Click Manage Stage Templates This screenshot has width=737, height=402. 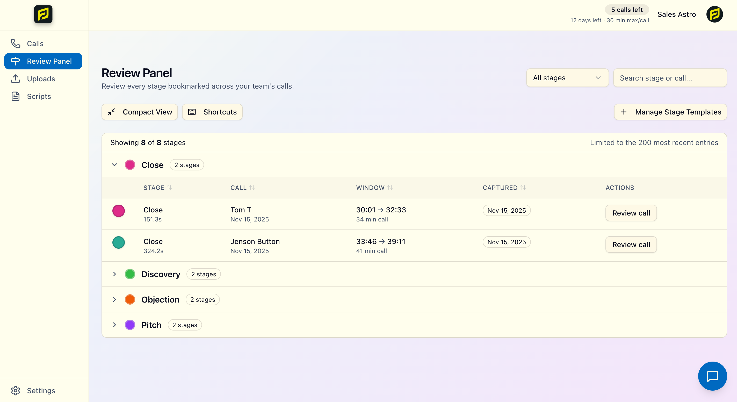671,112
